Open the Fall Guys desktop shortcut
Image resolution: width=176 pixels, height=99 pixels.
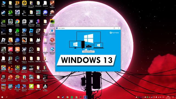tap(3, 59)
